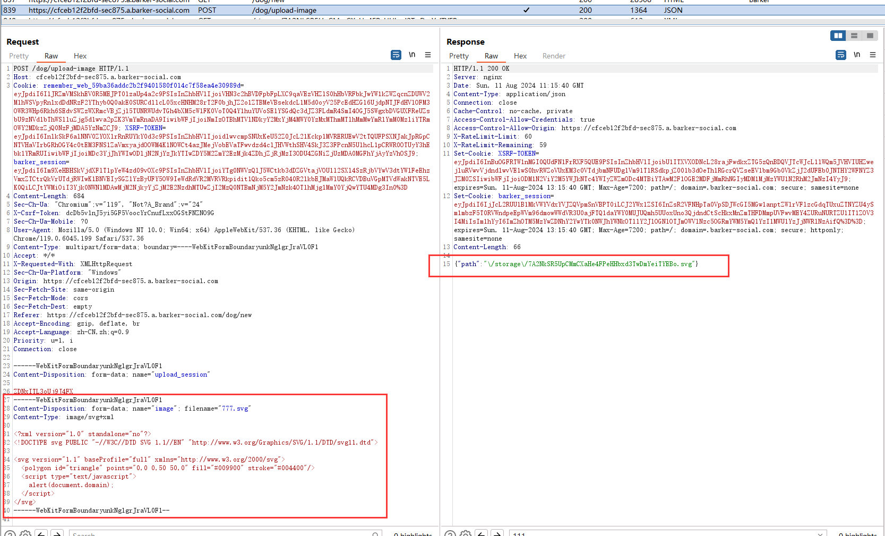Click the 'Server: nginx' response header
The image size is (885, 536).
[478, 77]
